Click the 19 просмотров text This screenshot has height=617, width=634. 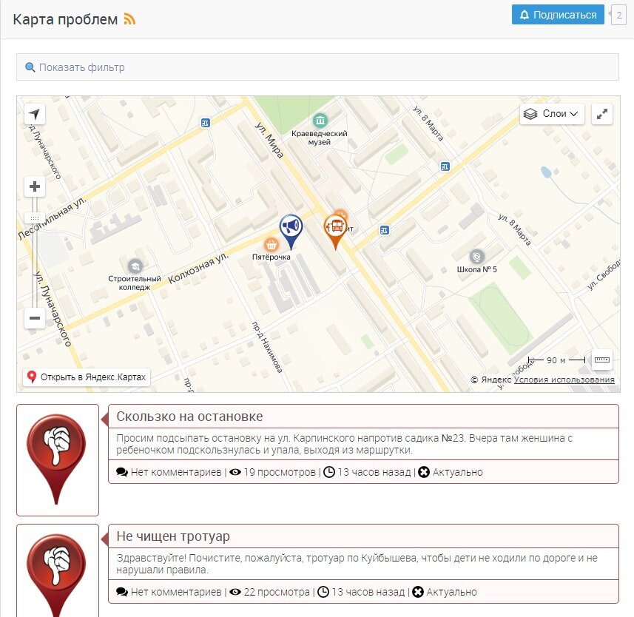(280, 472)
